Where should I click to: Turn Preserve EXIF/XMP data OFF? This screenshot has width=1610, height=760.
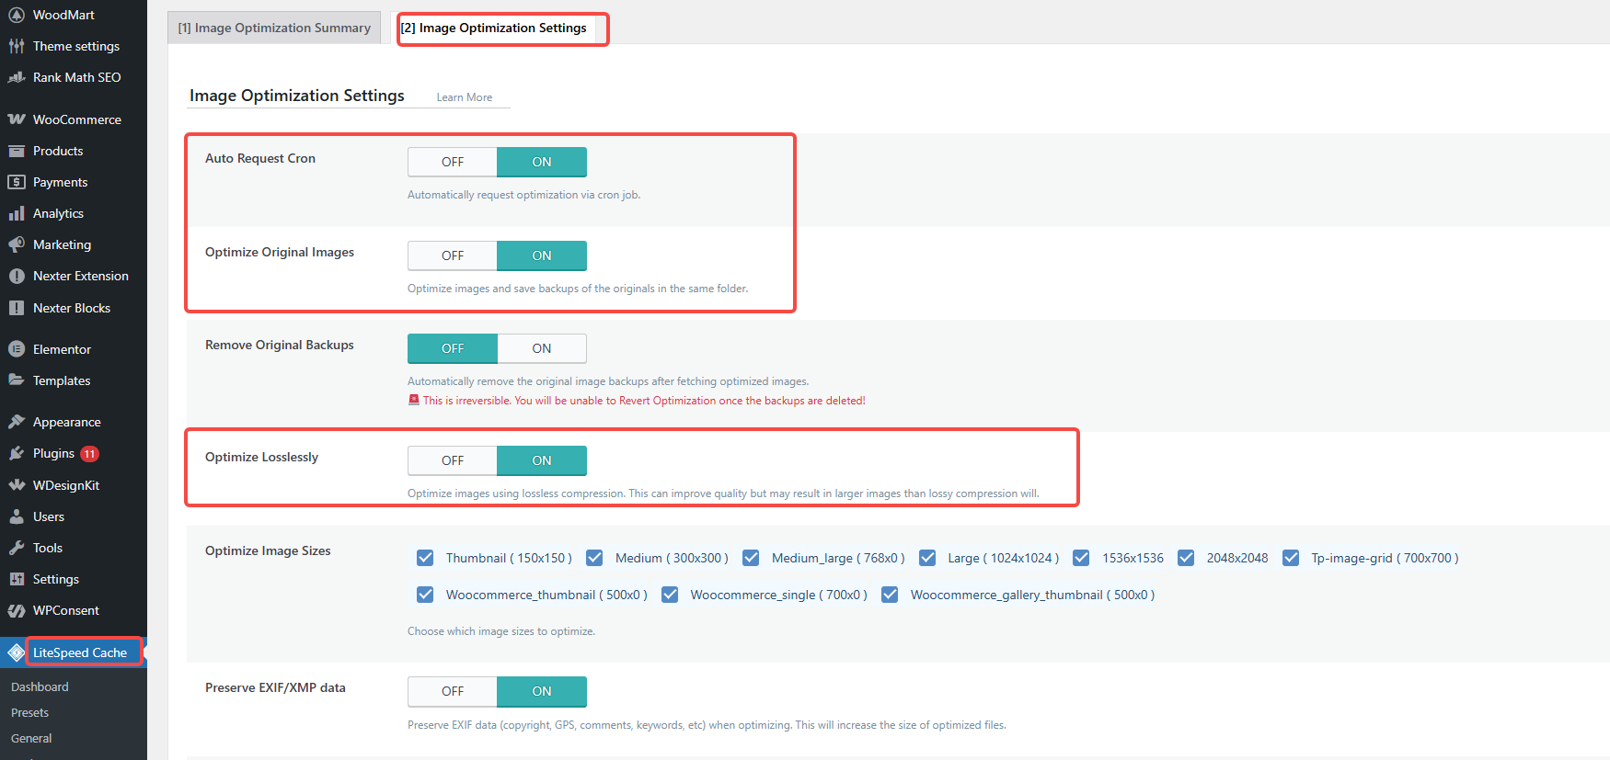coord(453,691)
